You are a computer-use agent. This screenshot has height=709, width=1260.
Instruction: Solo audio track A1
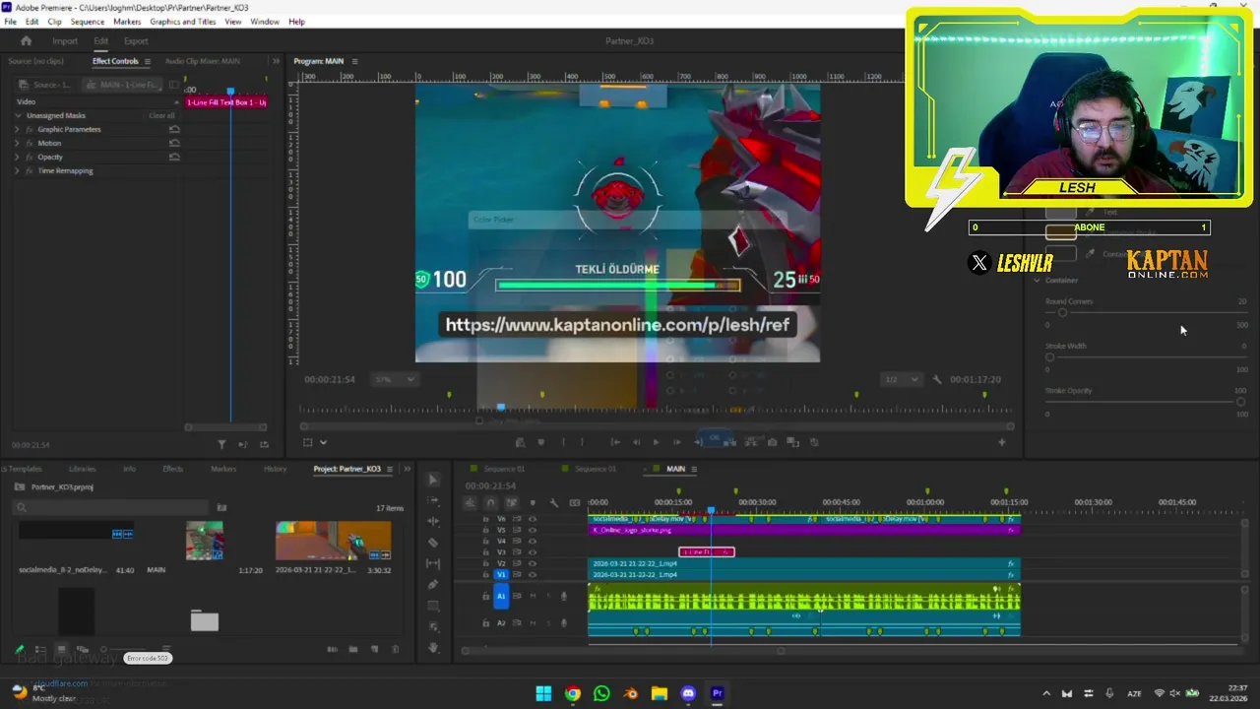click(547, 596)
